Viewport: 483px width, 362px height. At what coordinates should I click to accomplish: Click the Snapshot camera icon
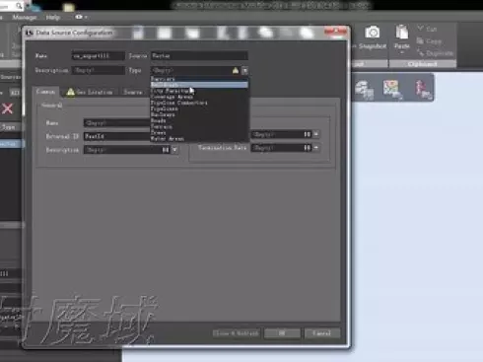372,33
